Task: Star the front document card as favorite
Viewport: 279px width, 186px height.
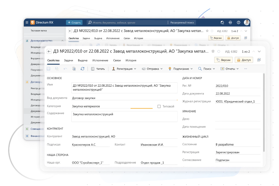Action: tap(213, 52)
